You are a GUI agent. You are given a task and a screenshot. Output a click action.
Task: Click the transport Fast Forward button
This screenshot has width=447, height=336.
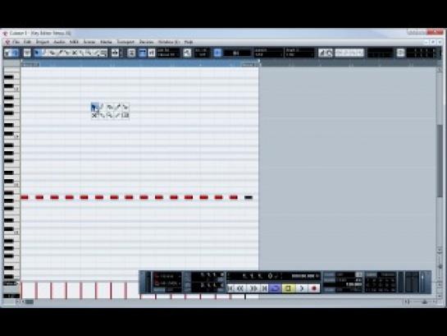[x=253, y=288]
